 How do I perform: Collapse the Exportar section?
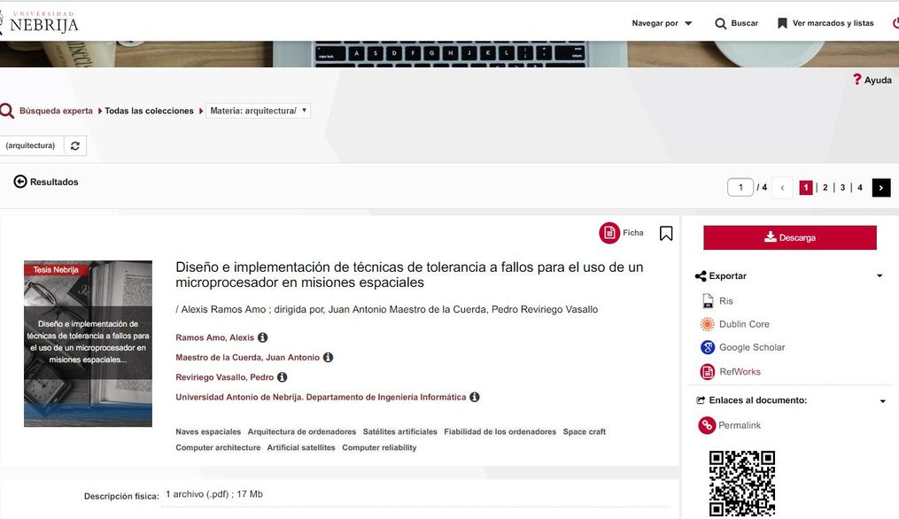880,275
